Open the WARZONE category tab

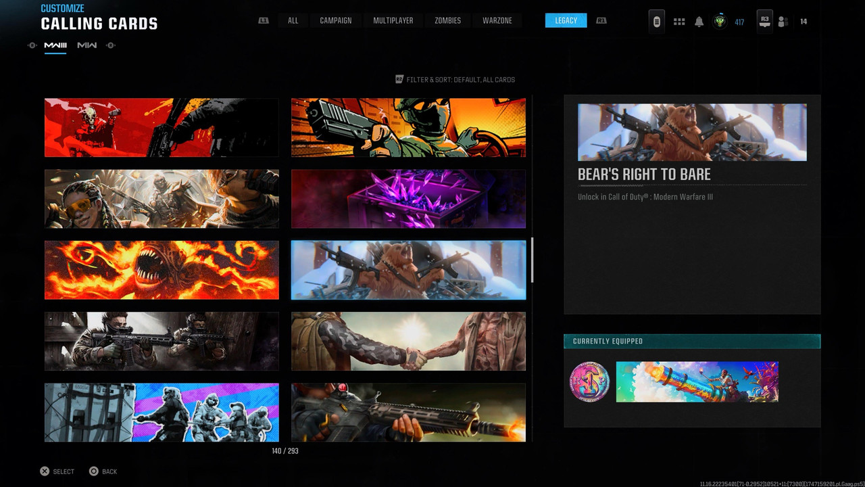tap(497, 20)
